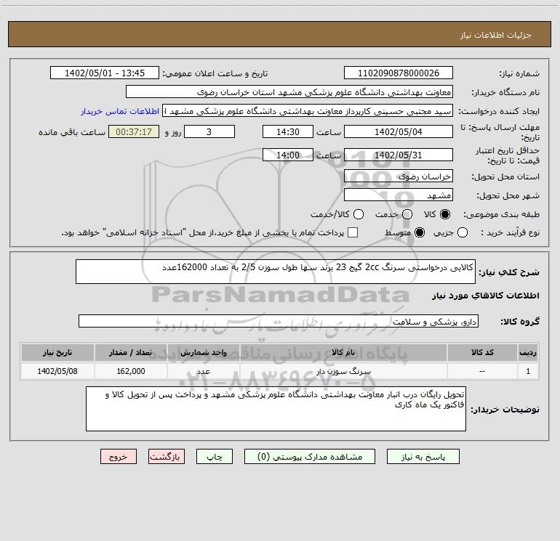The width and height of the screenshot is (560, 541).
Task: Click the remaining time counter 00:37:17
Action: pyautogui.click(x=134, y=131)
